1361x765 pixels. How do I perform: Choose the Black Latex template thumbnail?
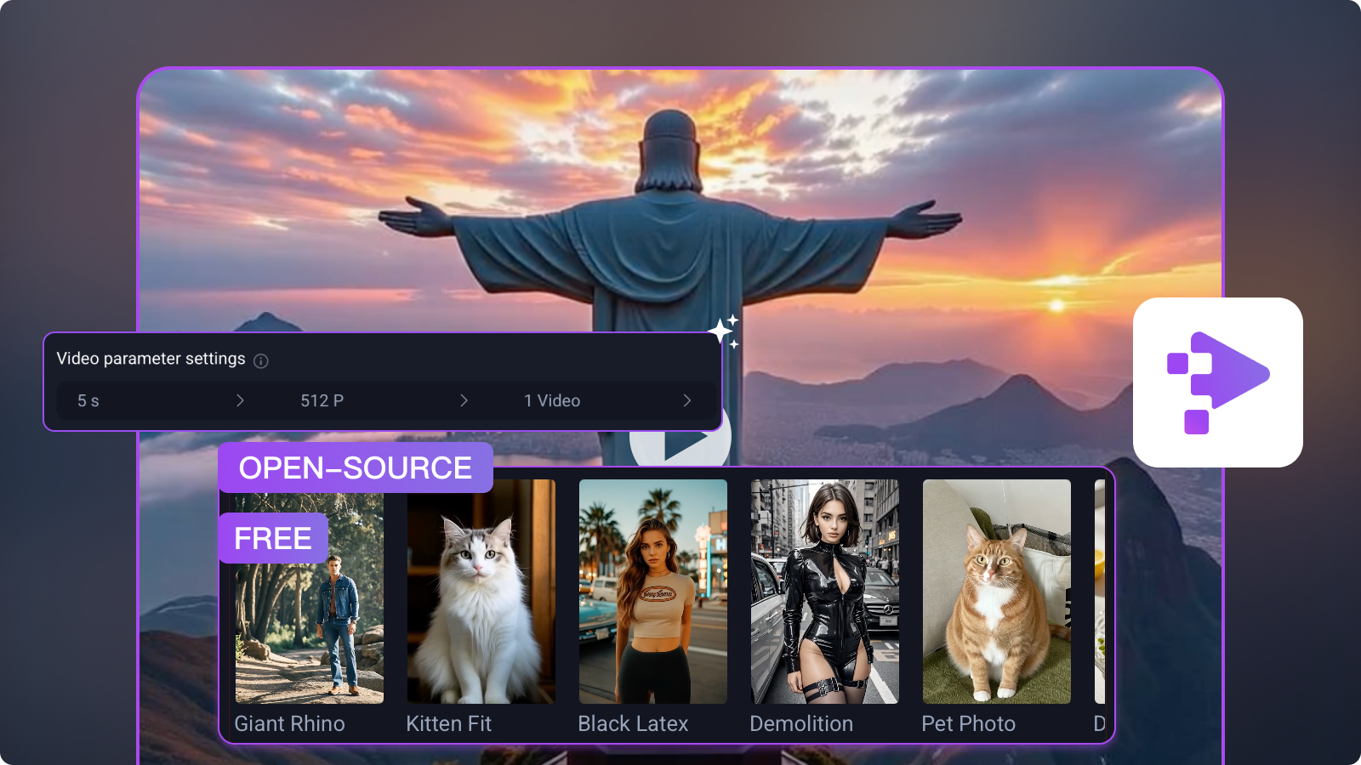(652, 592)
